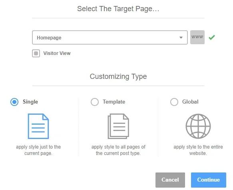233x190 pixels.
Task: Click the Cancel button
Action: [x=170, y=180]
